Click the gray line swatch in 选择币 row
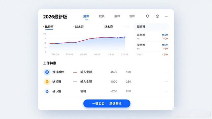The image size is (212, 119). 75,82
